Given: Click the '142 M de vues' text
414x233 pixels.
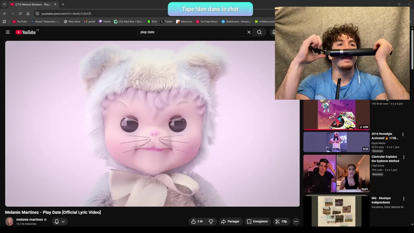Looking at the screenshot, I should tap(380, 104).
